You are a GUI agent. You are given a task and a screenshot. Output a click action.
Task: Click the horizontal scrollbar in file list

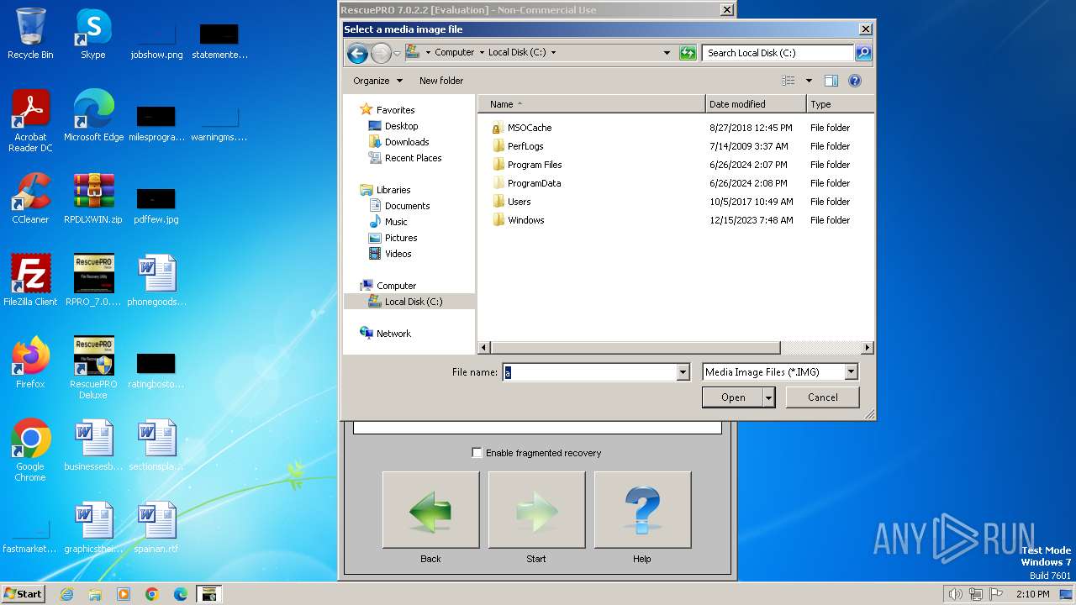pyautogui.click(x=636, y=348)
